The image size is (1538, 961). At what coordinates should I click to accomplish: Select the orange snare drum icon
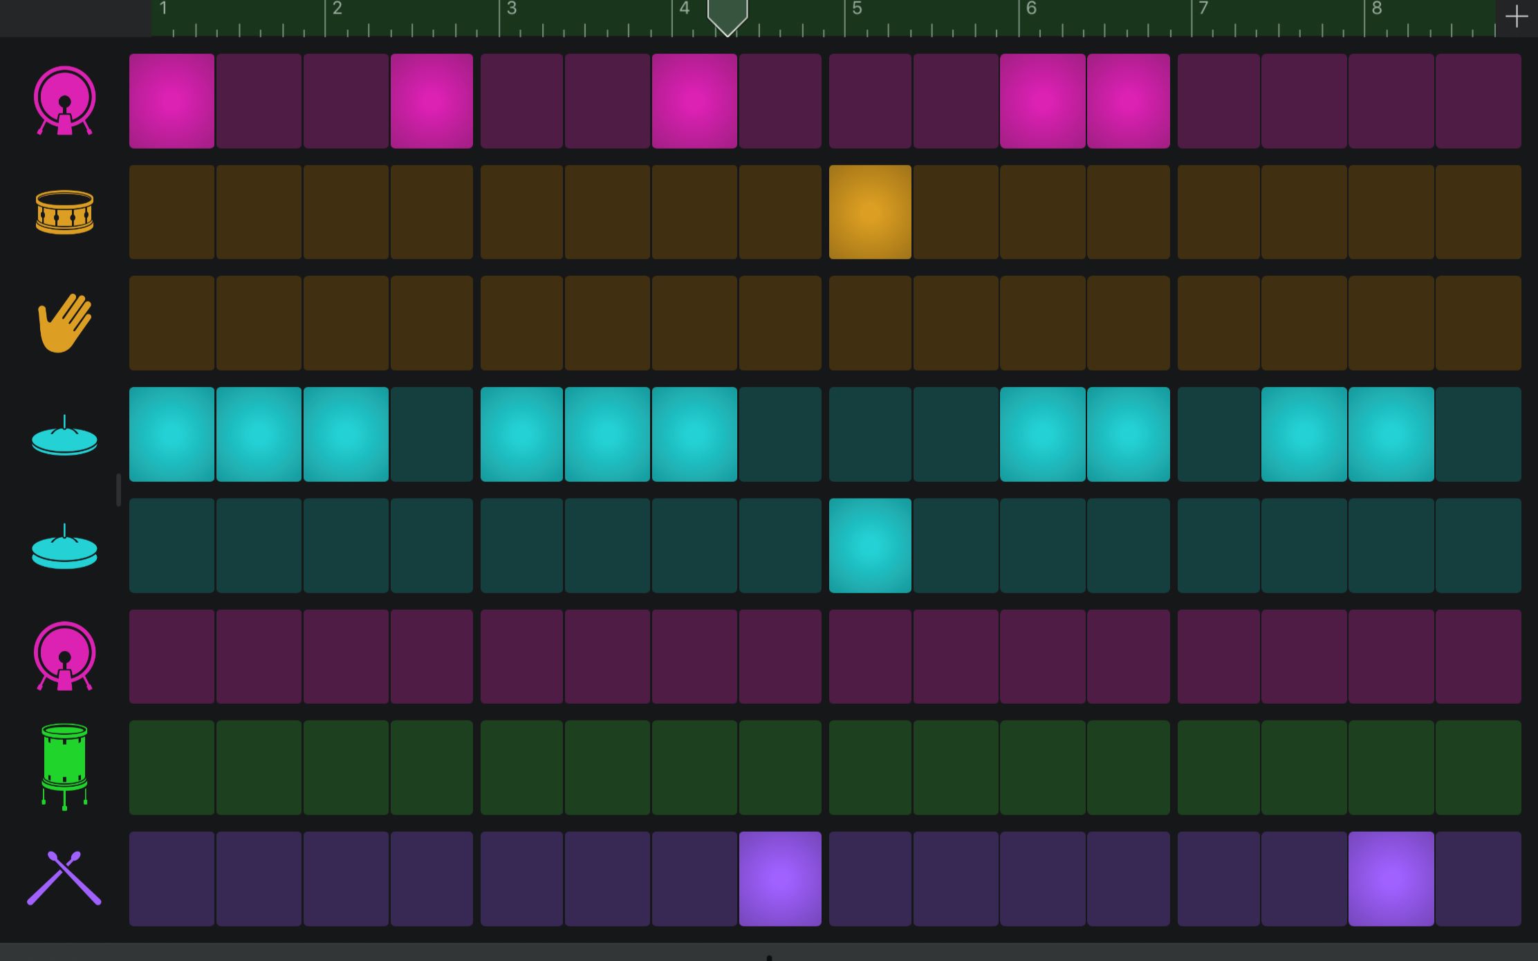pyautogui.click(x=64, y=212)
